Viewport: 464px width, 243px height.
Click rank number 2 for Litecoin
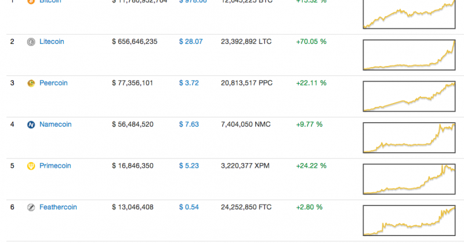click(12, 42)
